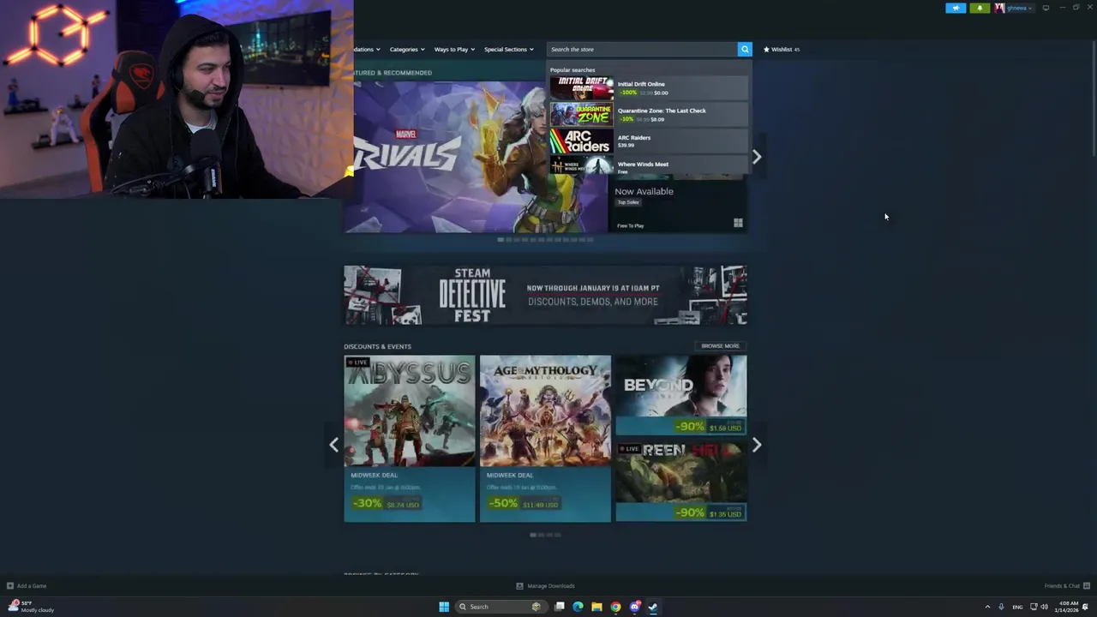Click the -50% $11.49 USD price

tap(523, 503)
